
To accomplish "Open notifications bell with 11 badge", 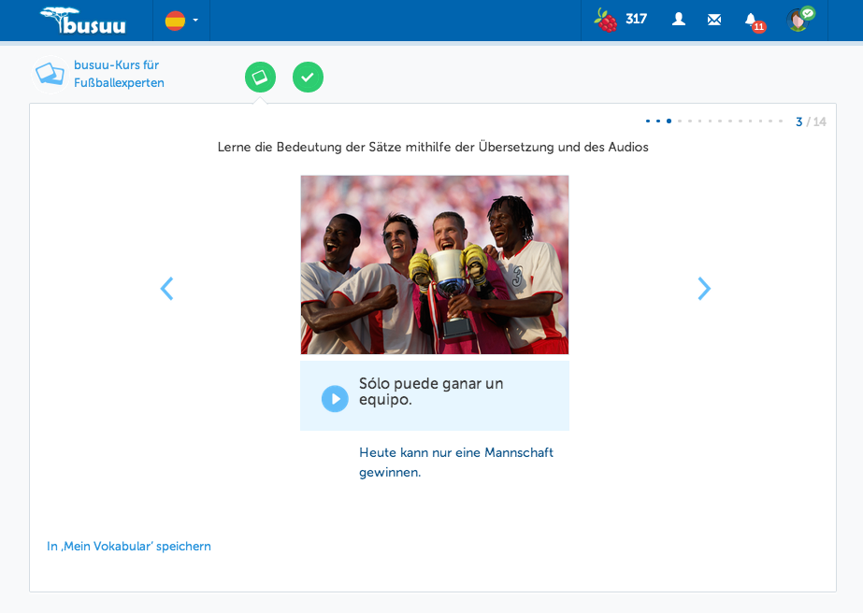I will click(755, 21).
